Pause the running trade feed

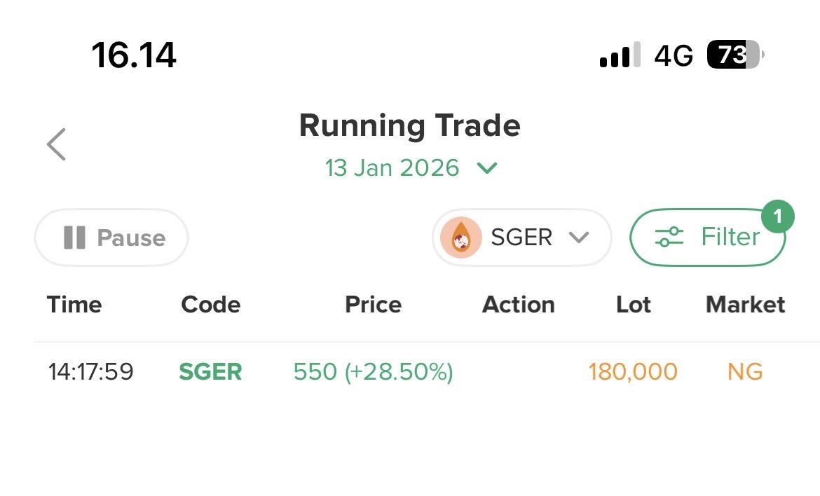112,237
